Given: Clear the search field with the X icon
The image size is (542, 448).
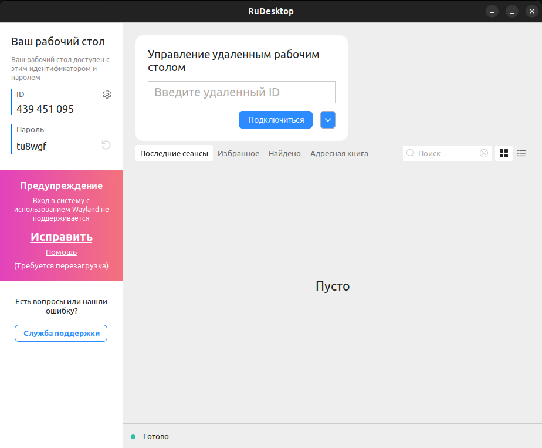Looking at the screenshot, I should pyautogui.click(x=484, y=153).
